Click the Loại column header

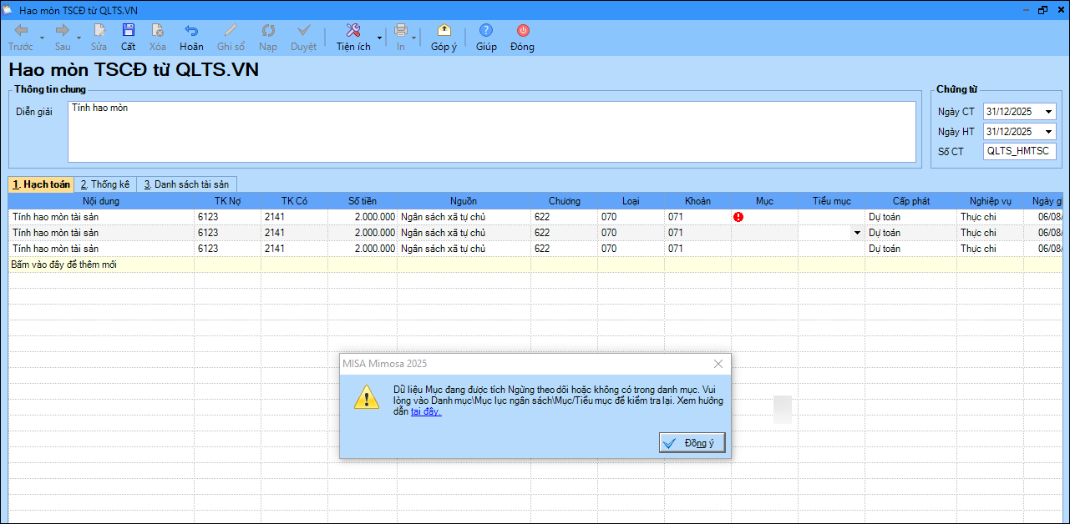click(x=631, y=201)
